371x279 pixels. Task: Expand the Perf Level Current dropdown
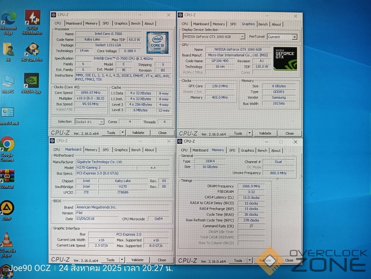(294, 37)
